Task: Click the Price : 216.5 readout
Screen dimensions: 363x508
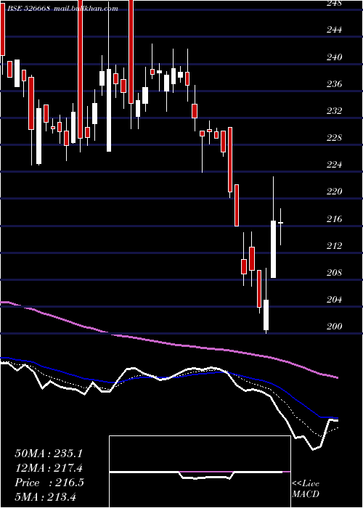Action: coord(49,483)
